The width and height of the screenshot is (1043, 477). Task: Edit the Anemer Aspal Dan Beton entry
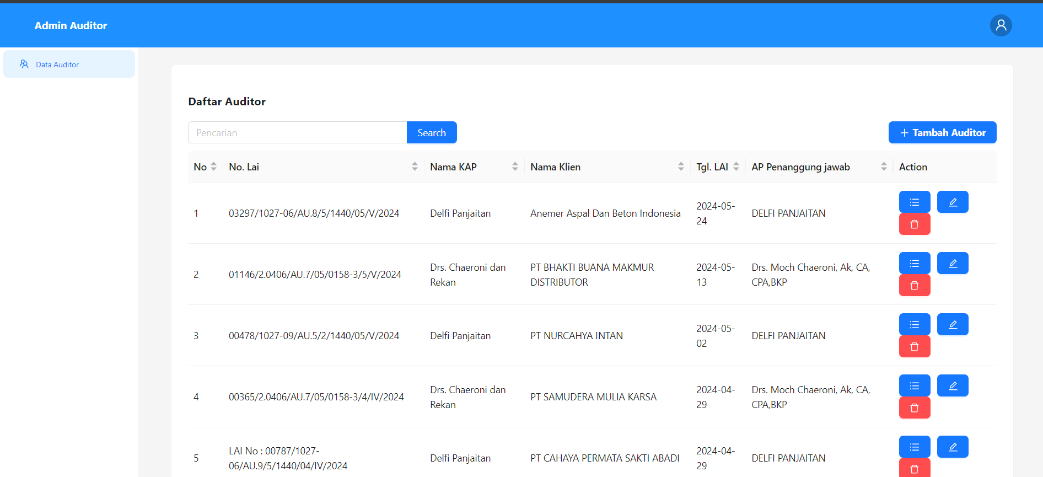click(x=952, y=202)
